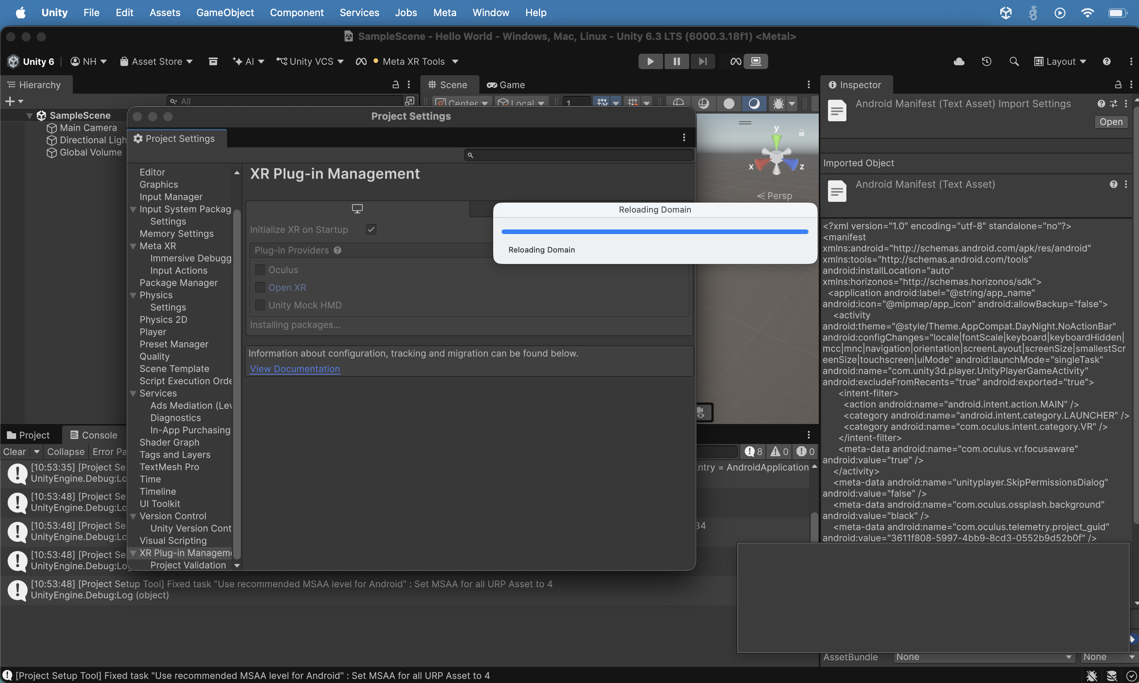
Task: Click the Inspector panel lock icon
Action: point(1118,85)
